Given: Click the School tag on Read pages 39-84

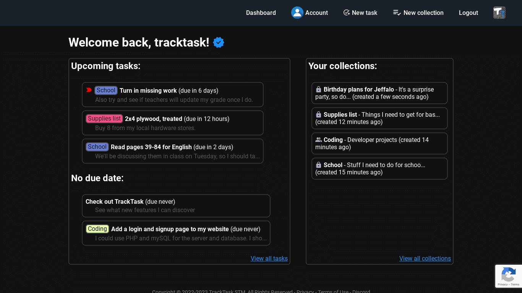Looking at the screenshot, I should tap(97, 147).
